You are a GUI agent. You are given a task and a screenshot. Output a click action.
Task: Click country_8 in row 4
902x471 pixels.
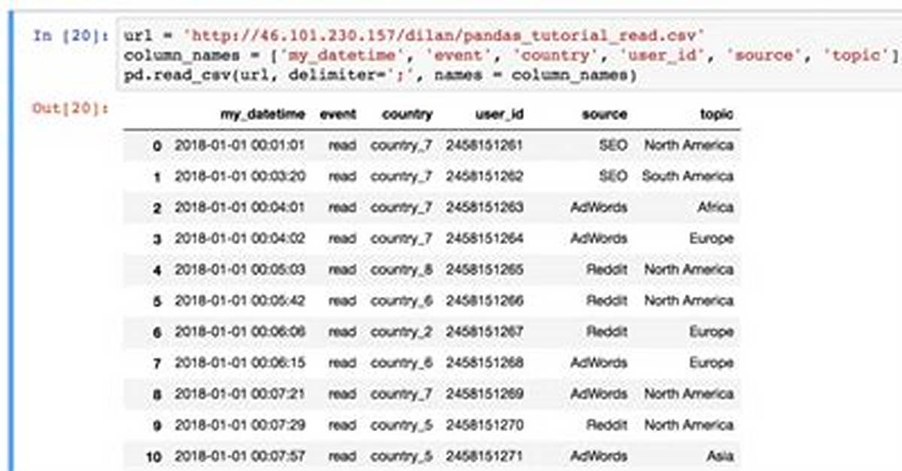click(401, 270)
